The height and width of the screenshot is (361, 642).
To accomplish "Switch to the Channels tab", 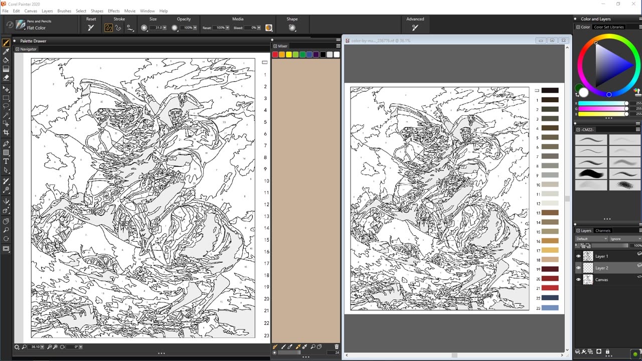I will (x=602, y=231).
